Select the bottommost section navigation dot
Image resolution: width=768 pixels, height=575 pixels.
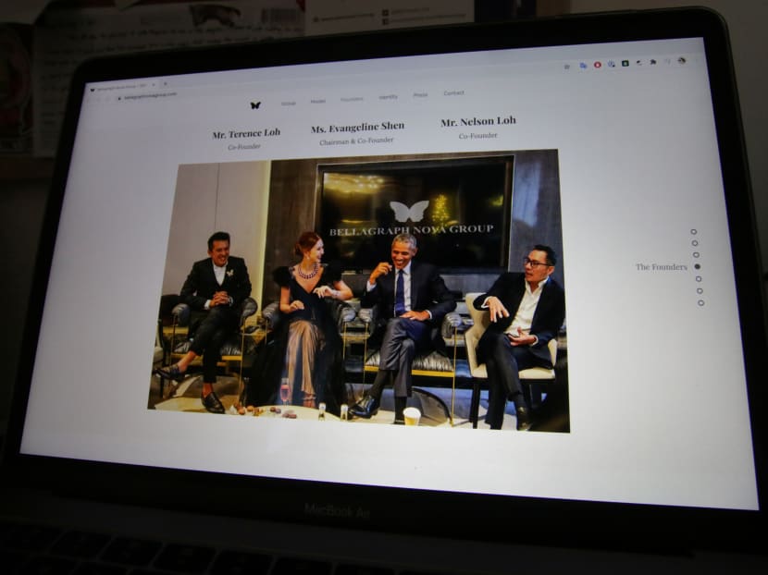tap(700, 303)
